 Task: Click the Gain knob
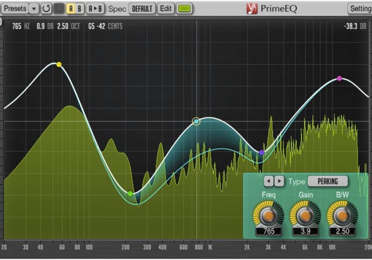point(306,215)
